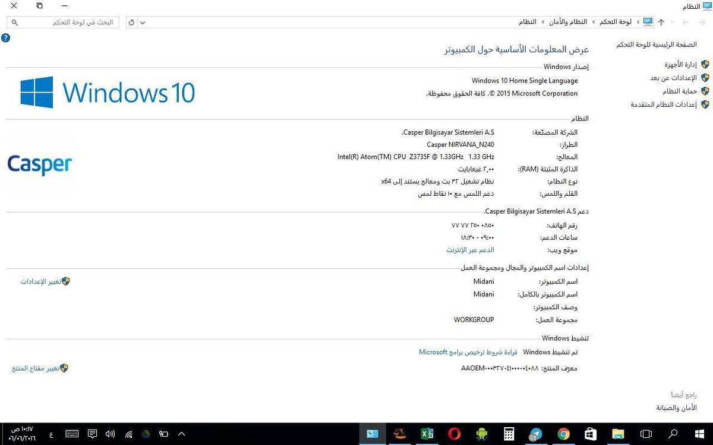Click the support hours ساعات الدعم value
The width and height of the screenshot is (713, 445).
(x=477, y=237)
